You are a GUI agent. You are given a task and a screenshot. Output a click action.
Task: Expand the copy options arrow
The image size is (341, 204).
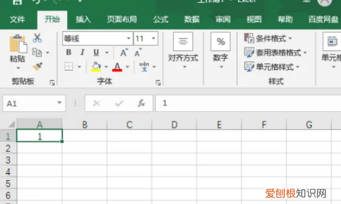pyautogui.click(x=47, y=53)
